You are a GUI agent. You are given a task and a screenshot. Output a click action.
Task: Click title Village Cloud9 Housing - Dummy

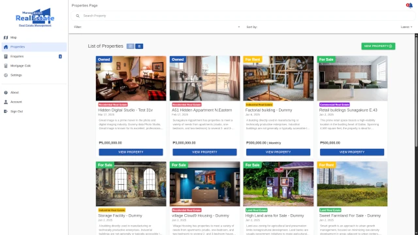201,215
